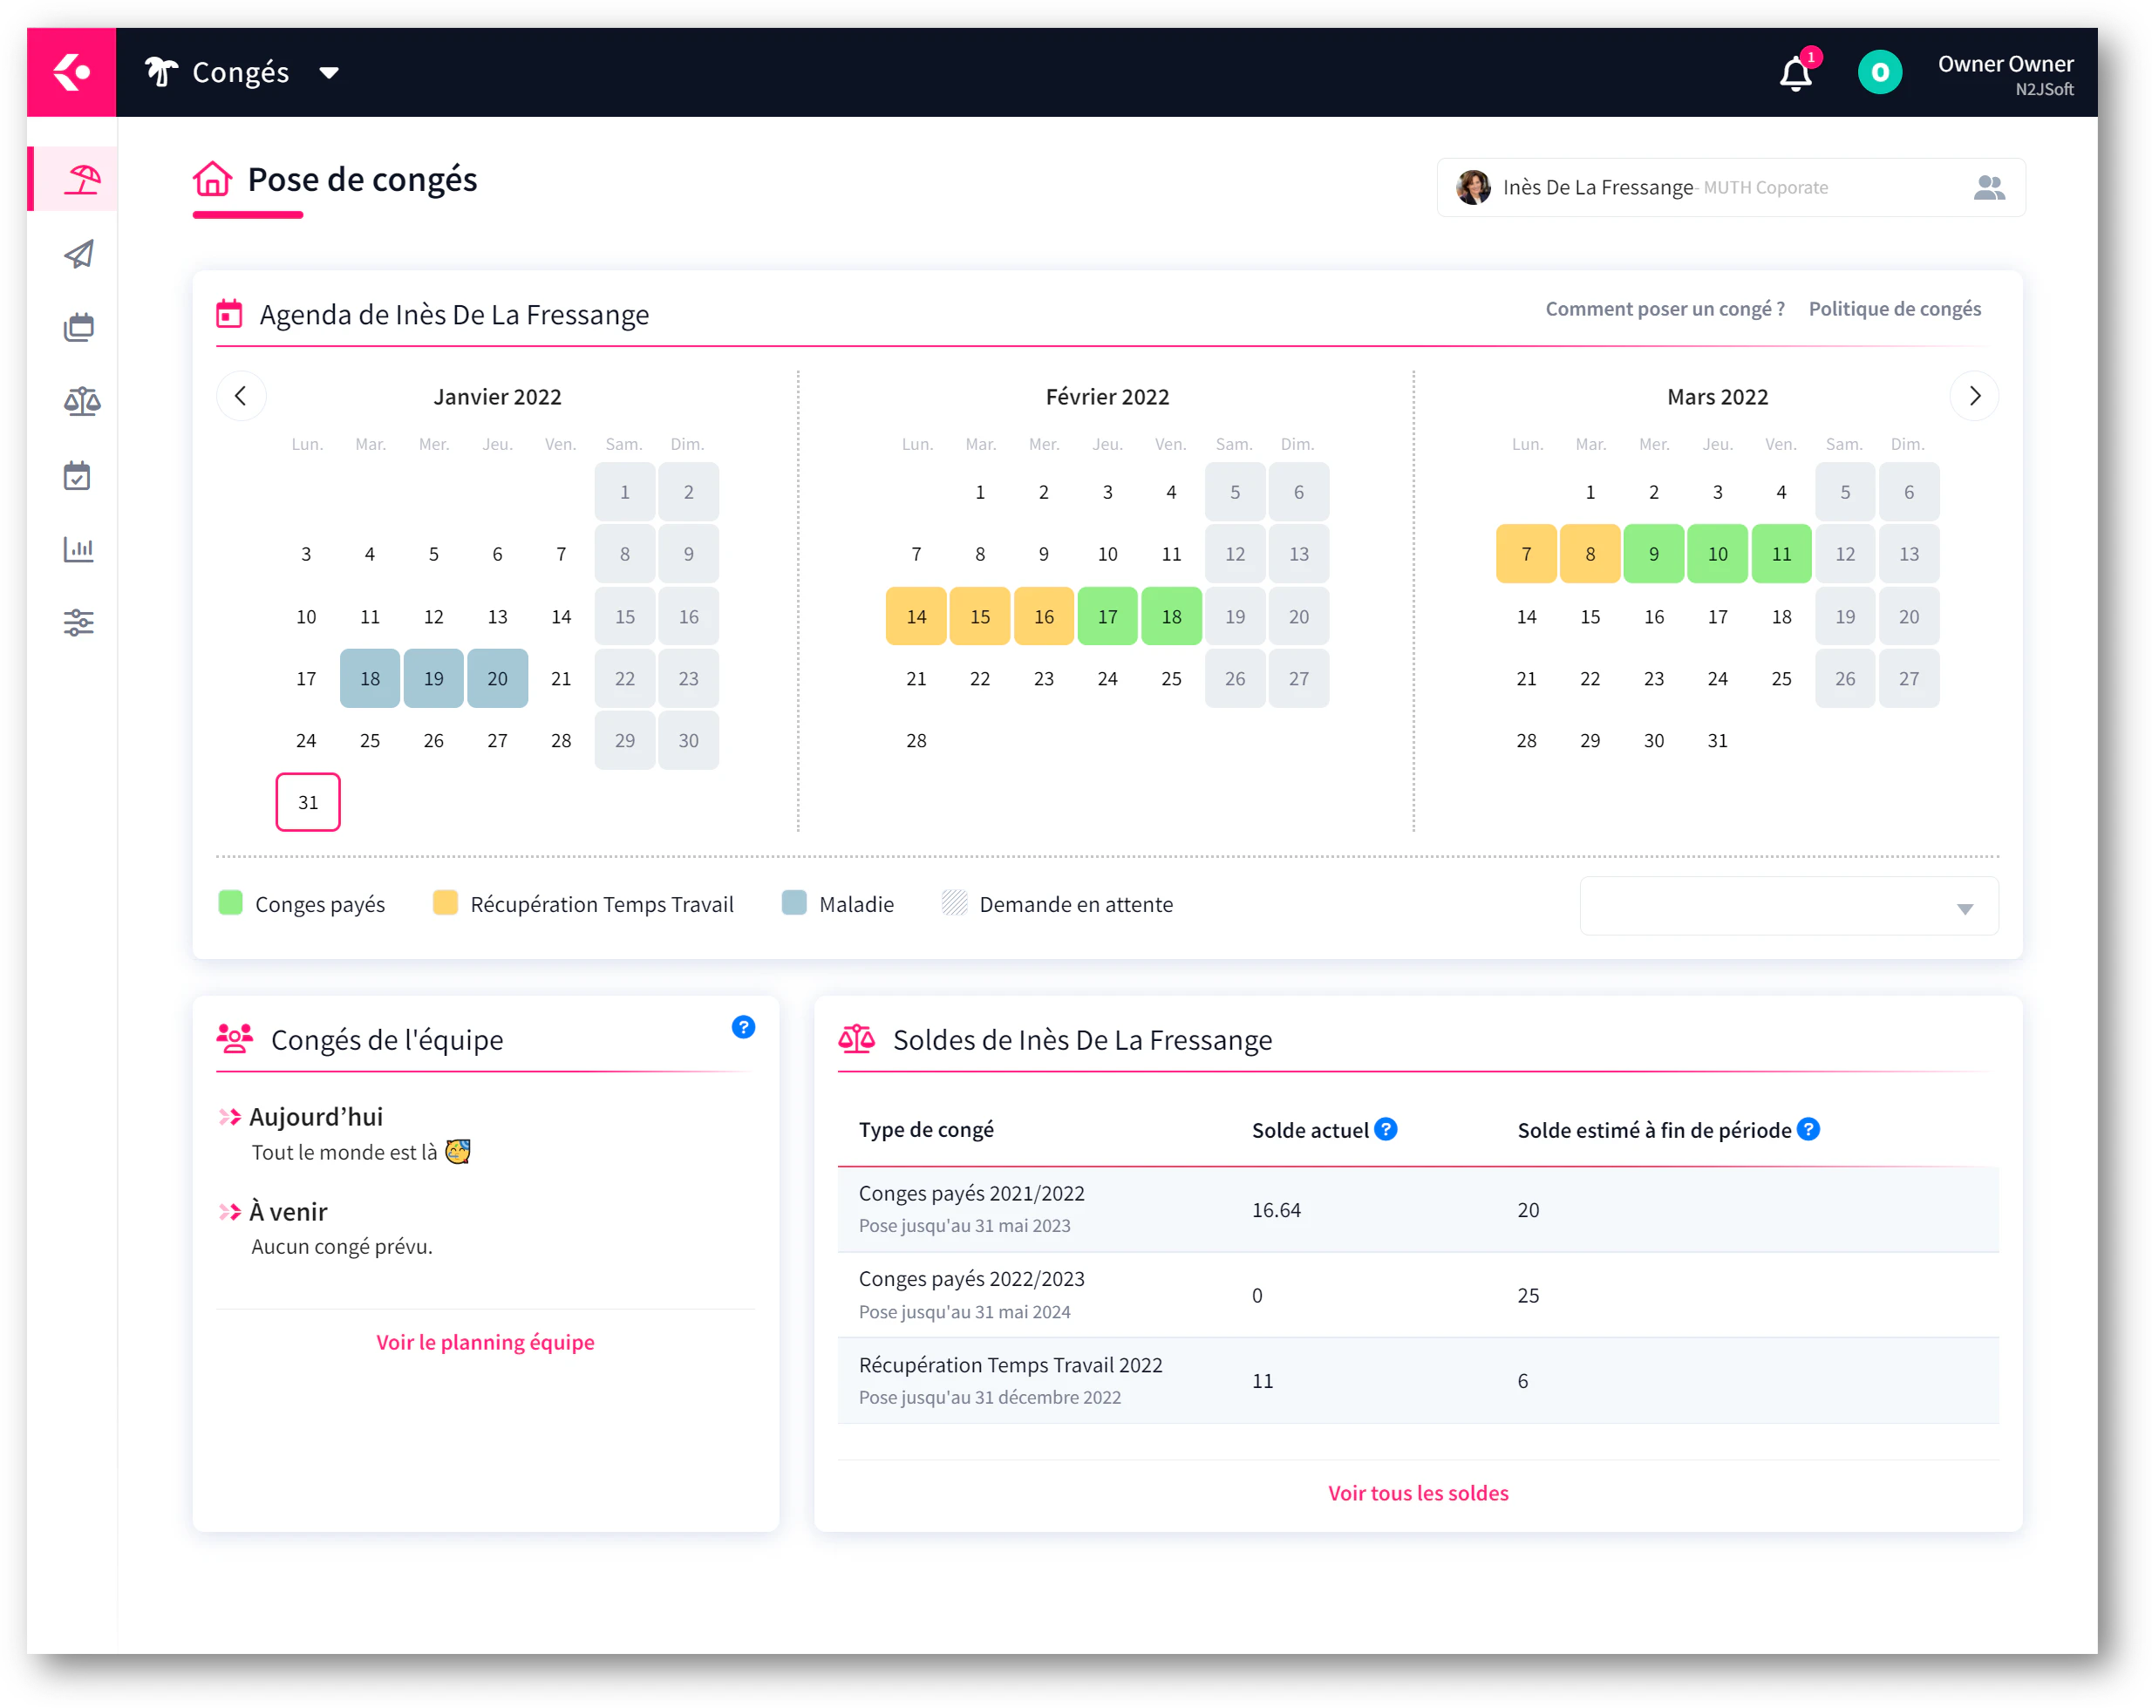Screen dimensions: 2152x1708
Task: Click Voir le planning équipe link
Action: pyautogui.click(x=485, y=1342)
